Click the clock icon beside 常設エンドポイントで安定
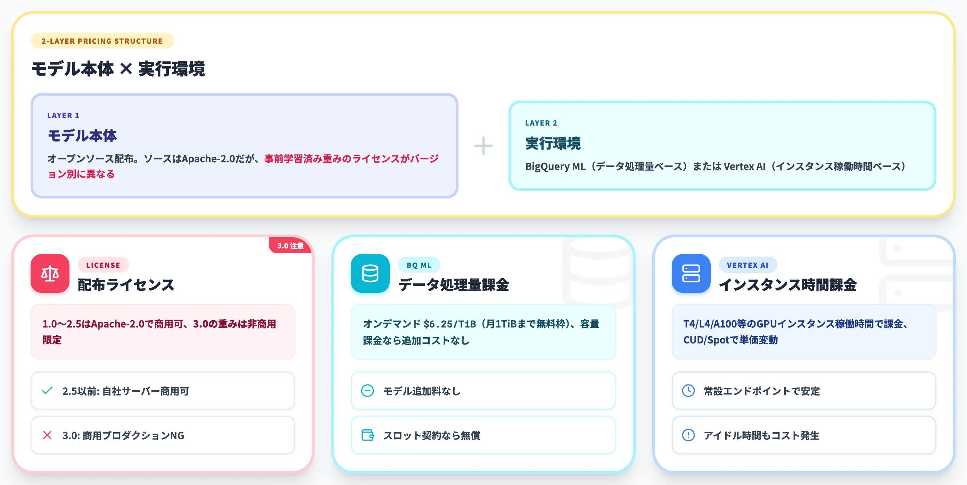This screenshot has width=967, height=485. pyautogui.click(x=688, y=391)
